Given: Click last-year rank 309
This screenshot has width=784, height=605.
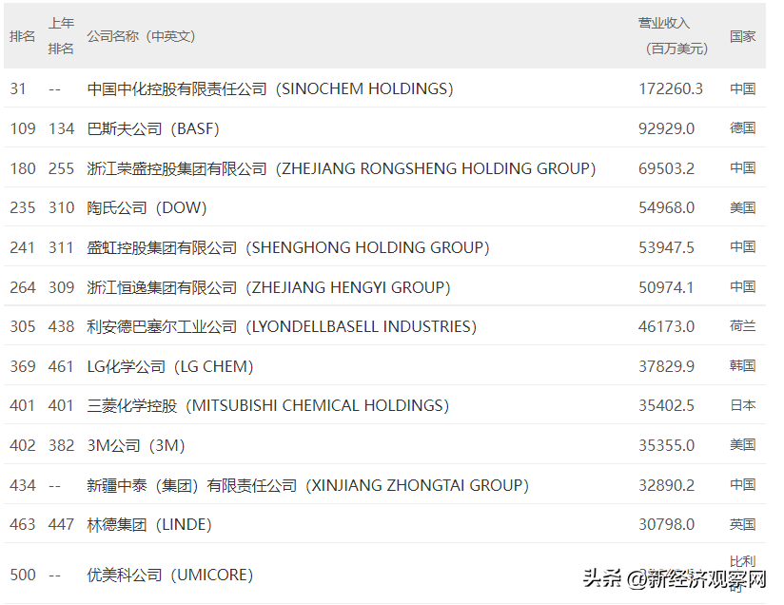Looking at the screenshot, I should (61, 287).
